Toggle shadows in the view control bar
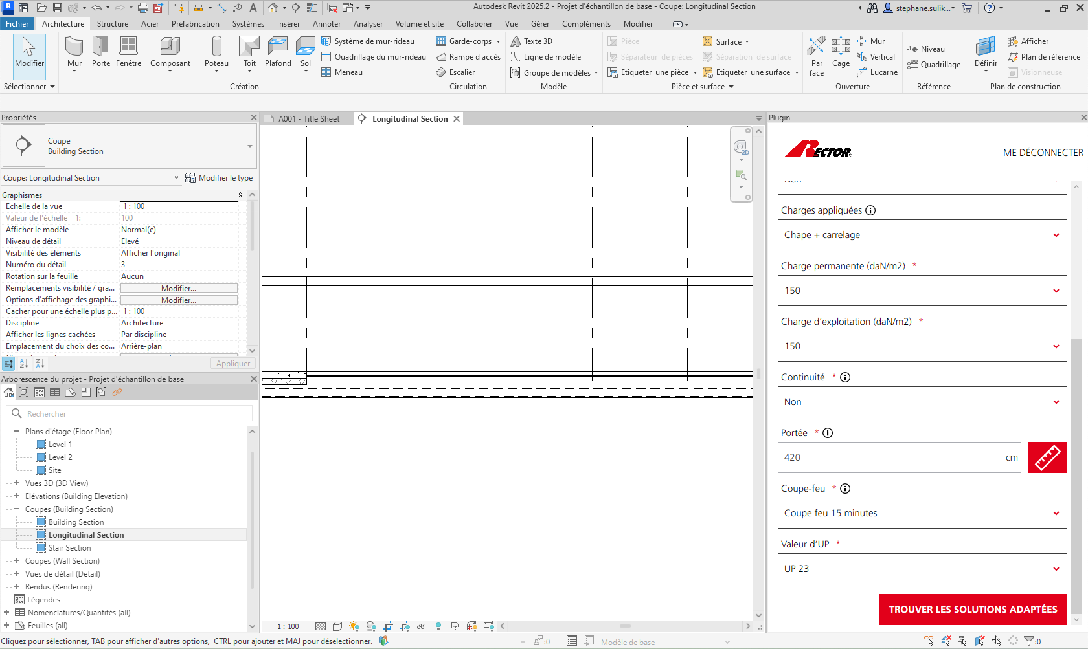Screen dimensions: 1088x649 point(371,626)
